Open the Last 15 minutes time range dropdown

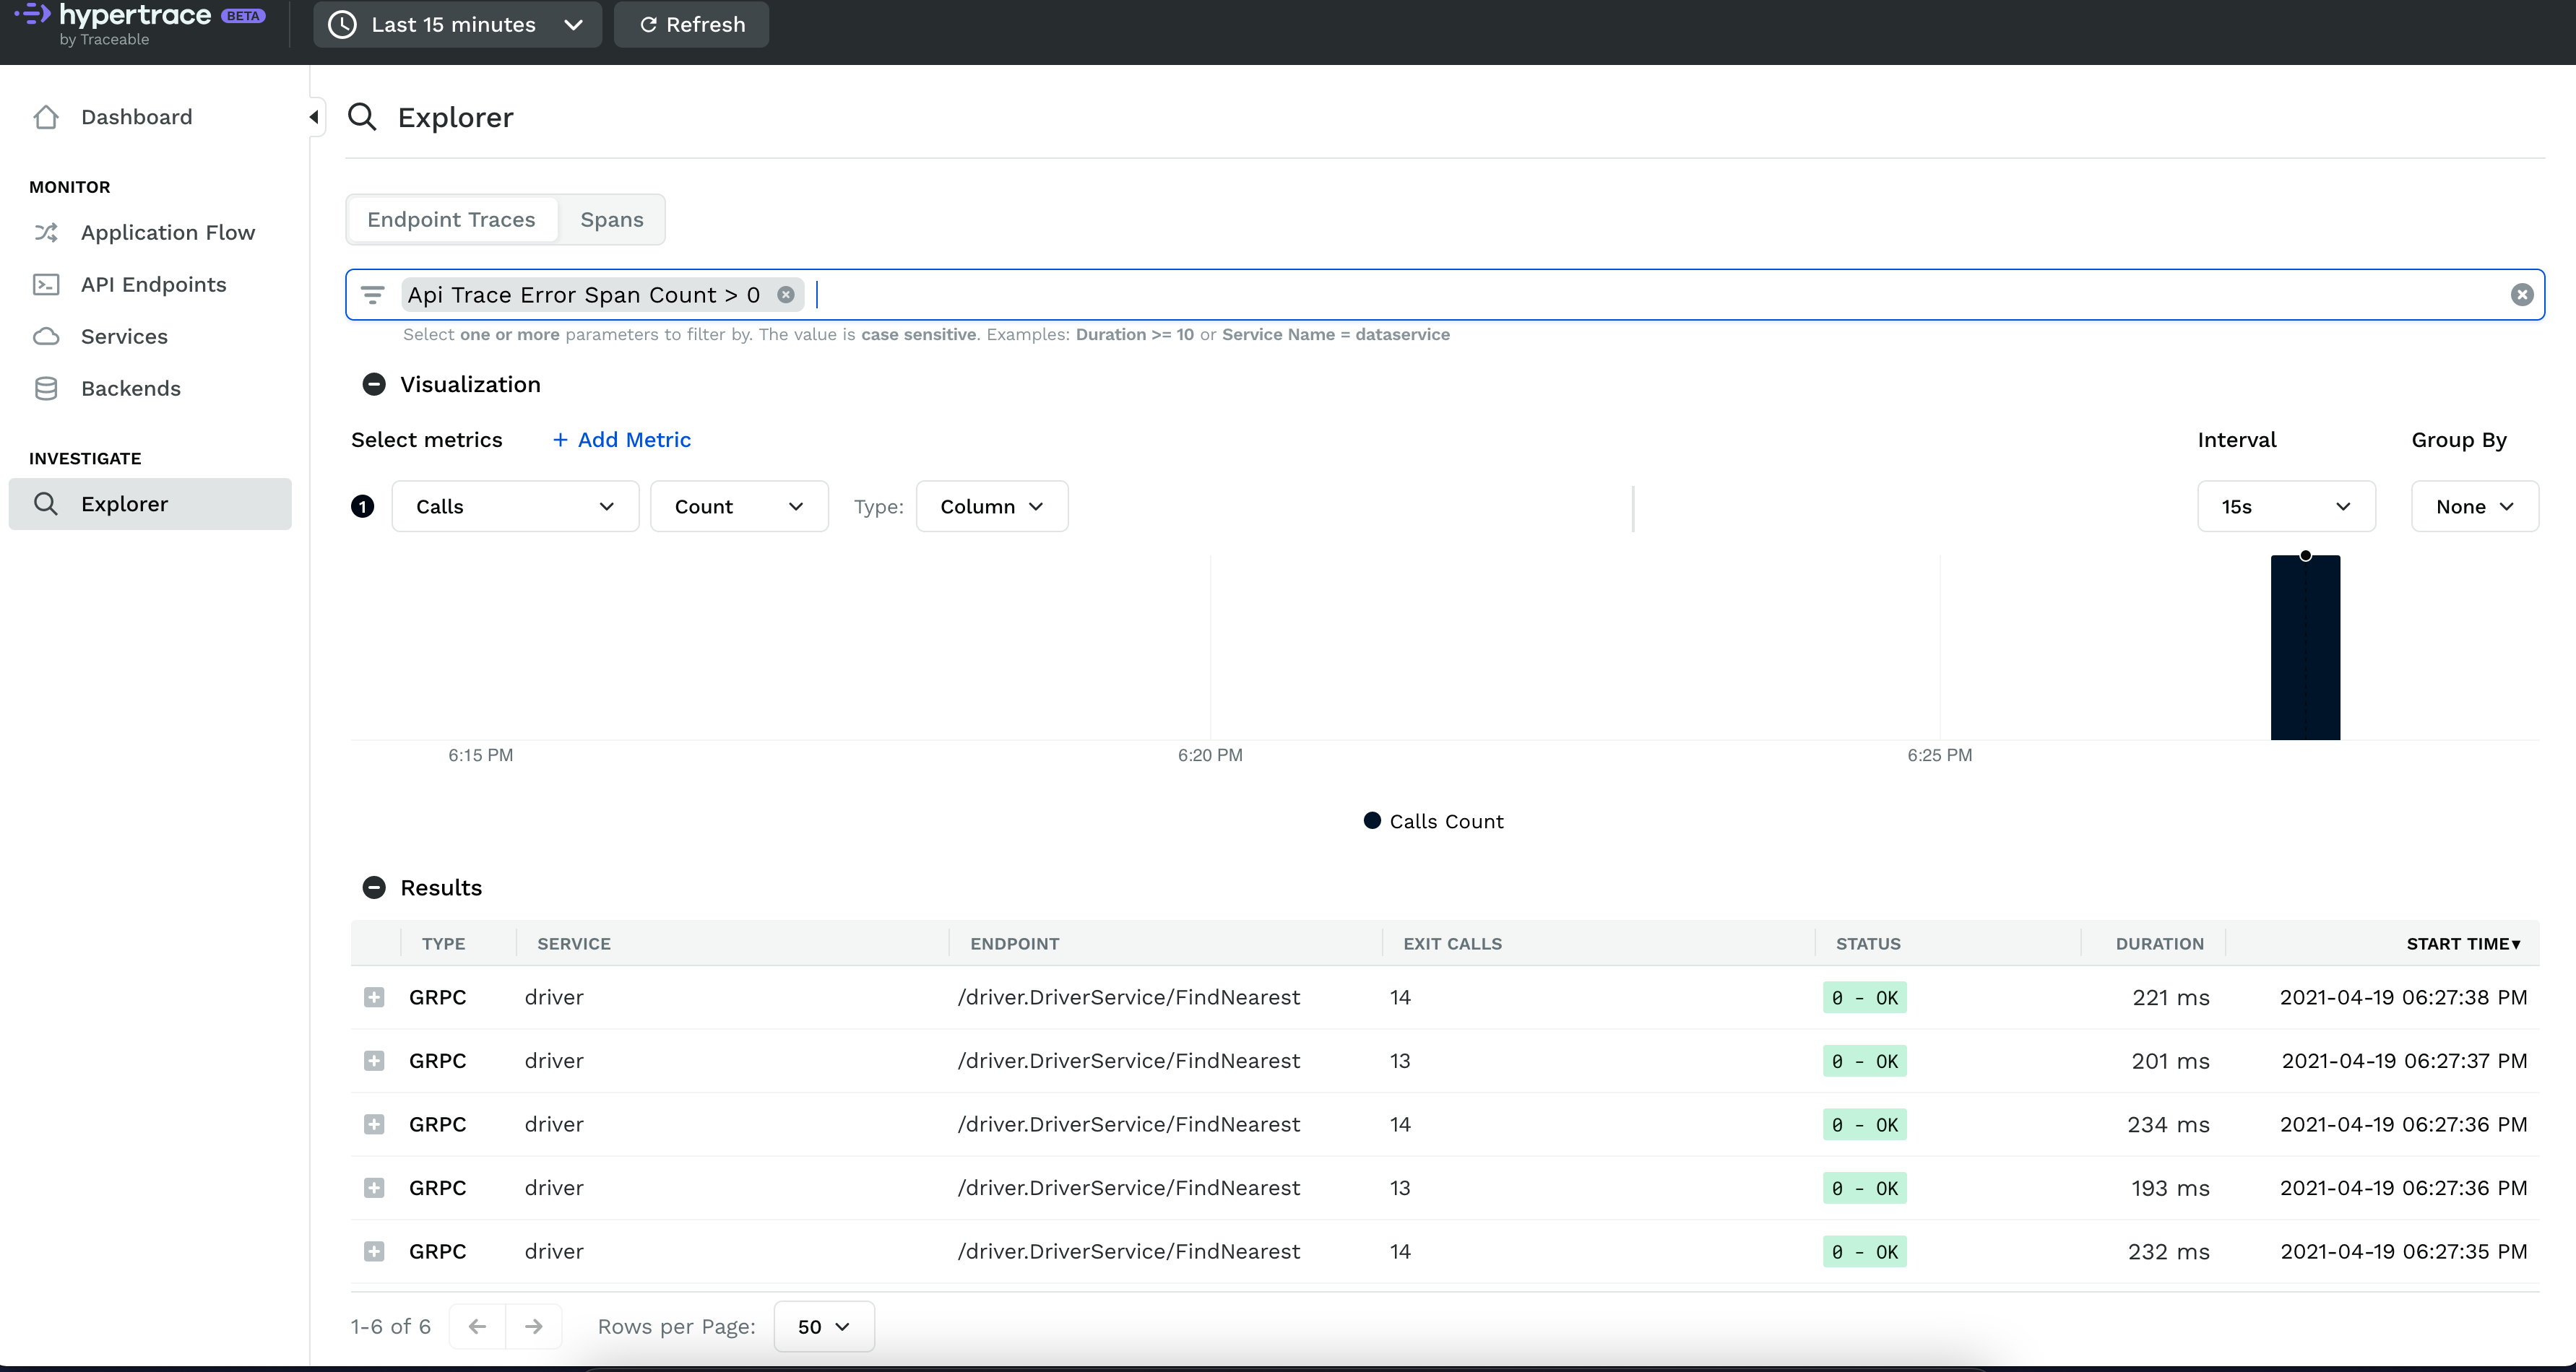457,24
